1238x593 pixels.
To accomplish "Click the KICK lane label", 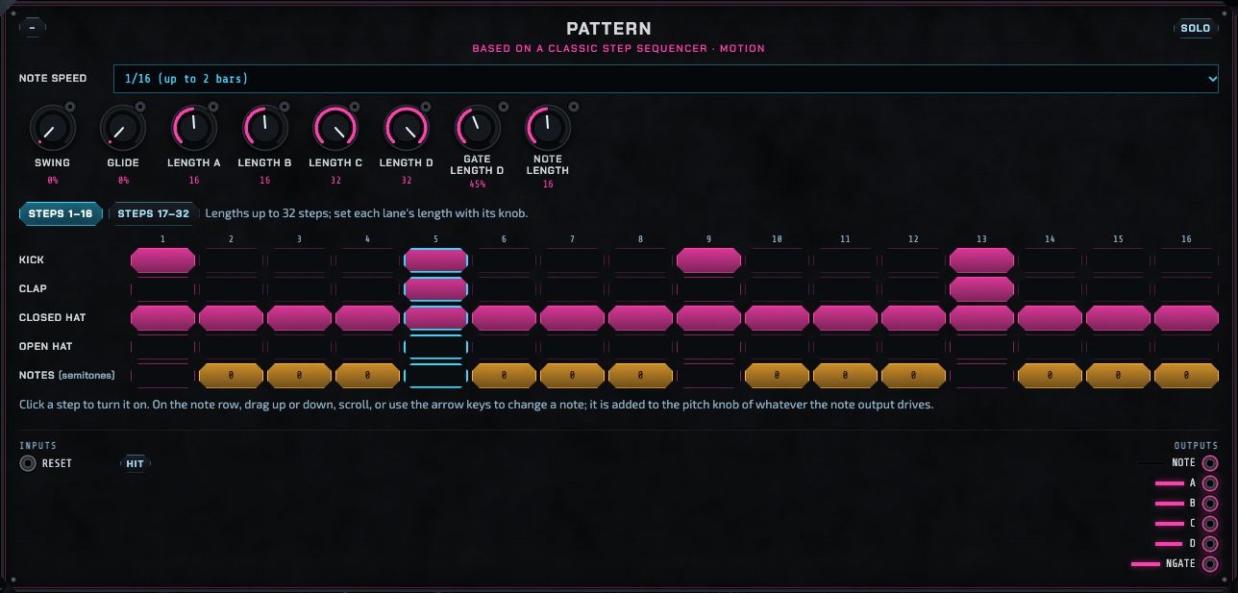I will pyautogui.click(x=32, y=260).
